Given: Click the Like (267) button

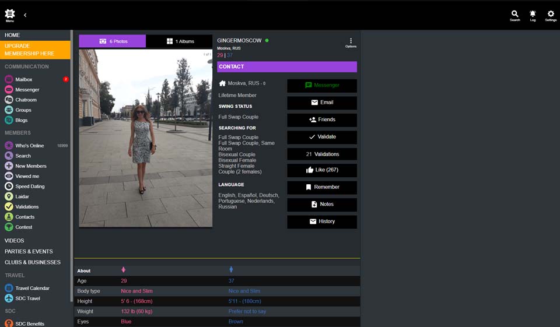Looking at the screenshot, I should tap(321, 170).
